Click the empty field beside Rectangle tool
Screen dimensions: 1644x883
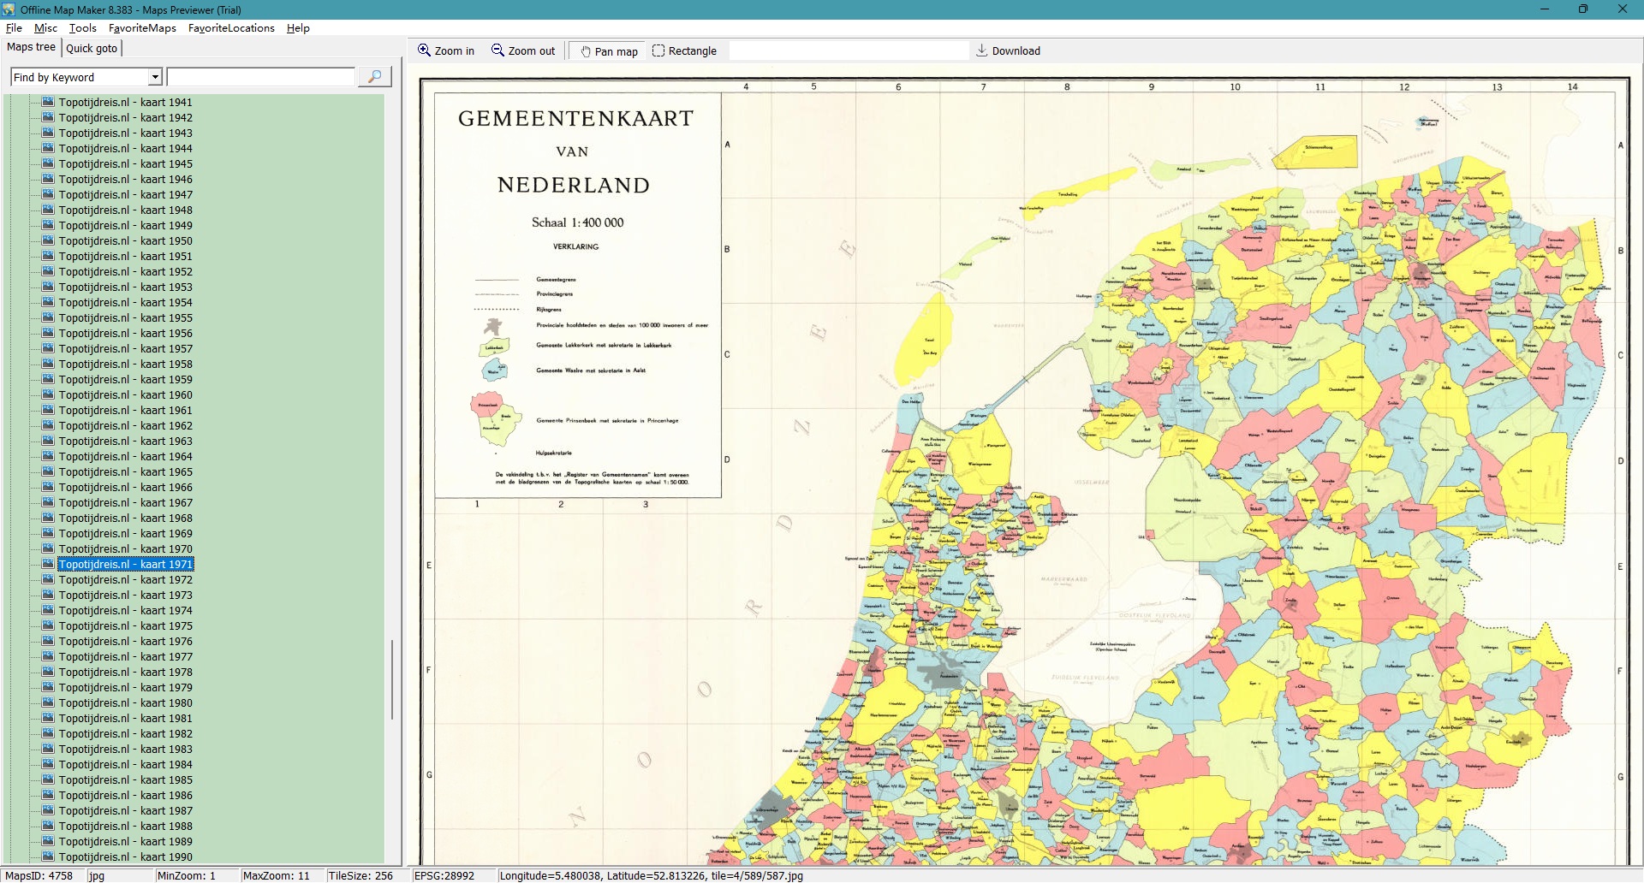848,51
